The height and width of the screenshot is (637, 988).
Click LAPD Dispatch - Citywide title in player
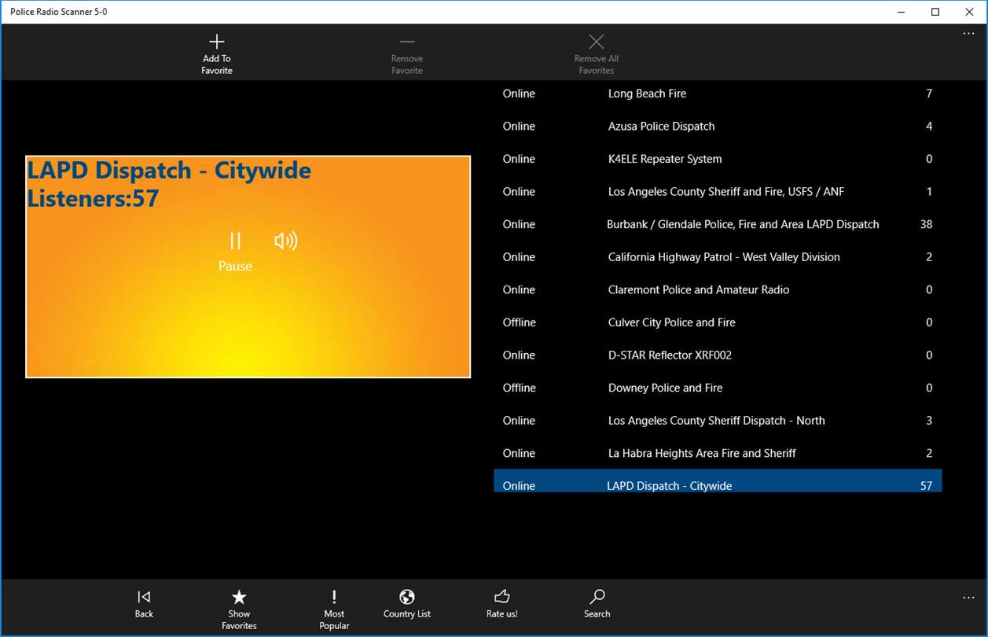click(x=169, y=171)
